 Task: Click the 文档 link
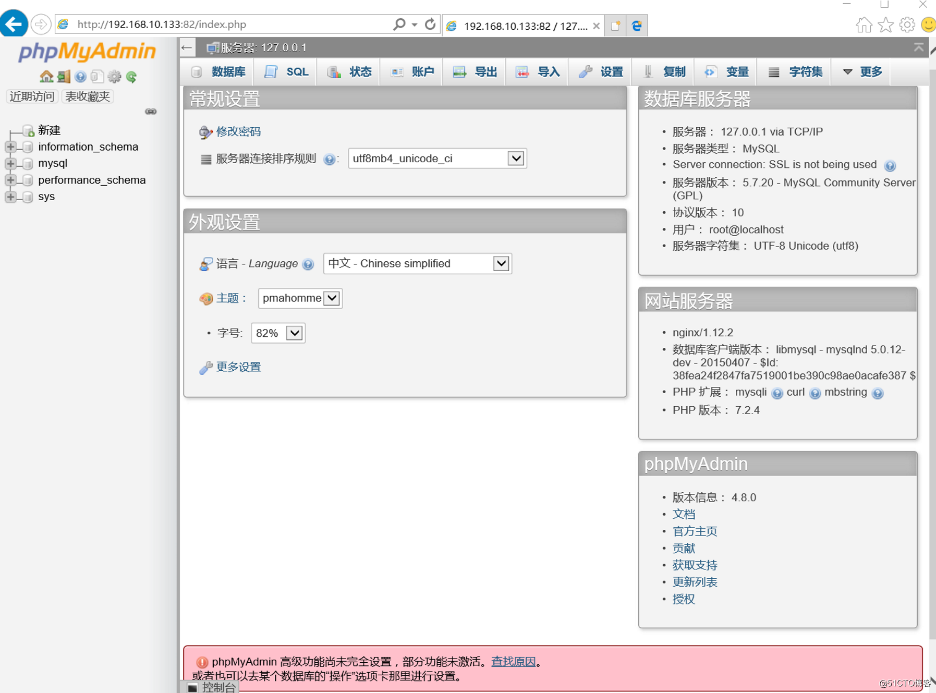click(x=684, y=515)
